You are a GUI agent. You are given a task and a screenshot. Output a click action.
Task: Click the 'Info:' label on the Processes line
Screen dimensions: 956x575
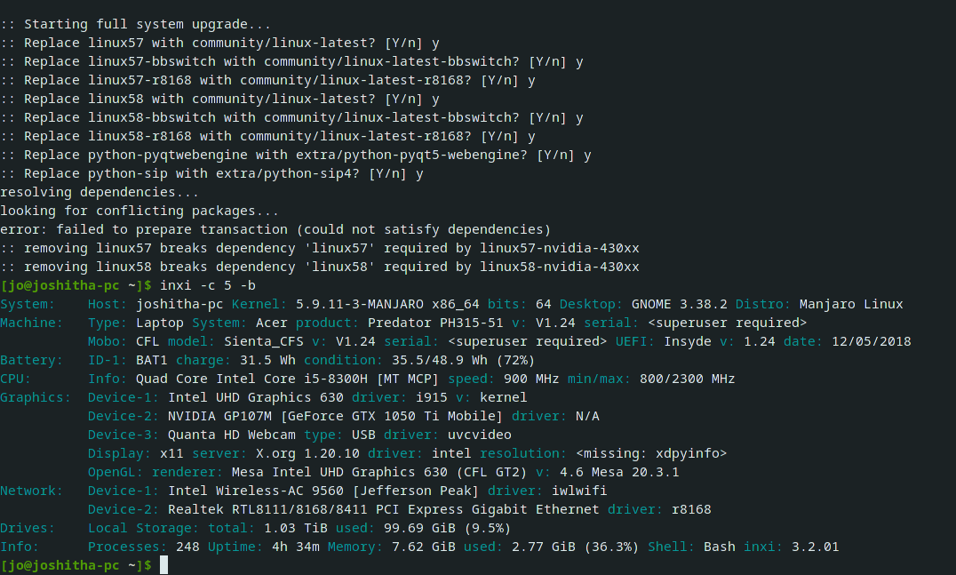(20, 547)
